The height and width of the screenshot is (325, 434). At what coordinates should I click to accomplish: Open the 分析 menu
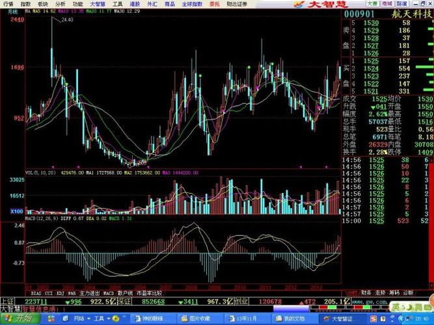tap(61, 4)
